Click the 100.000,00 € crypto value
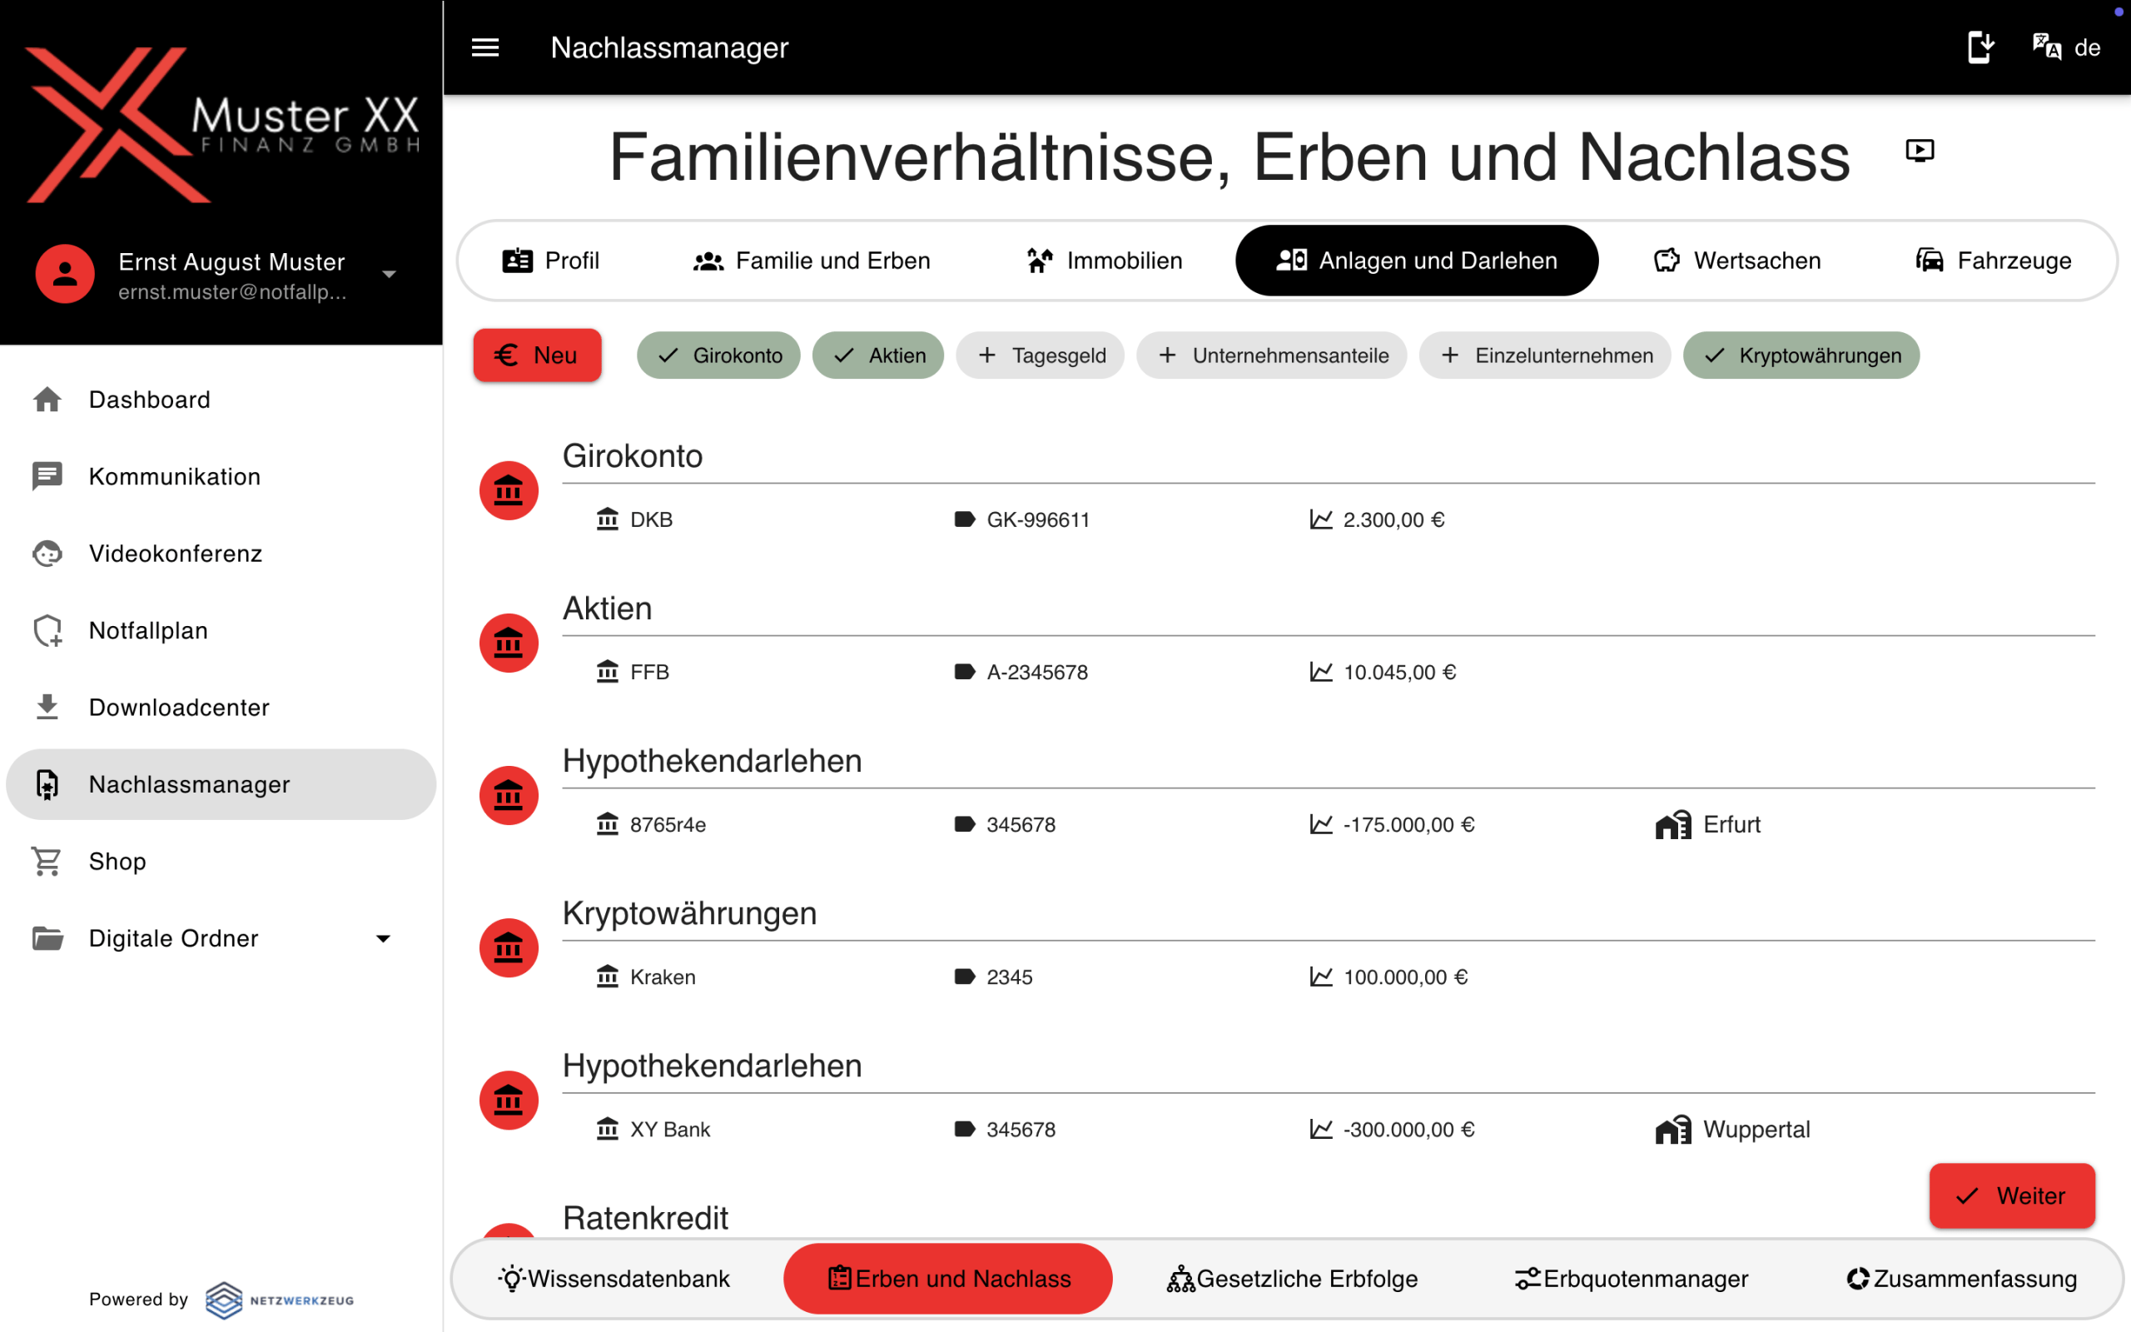 click(1405, 977)
